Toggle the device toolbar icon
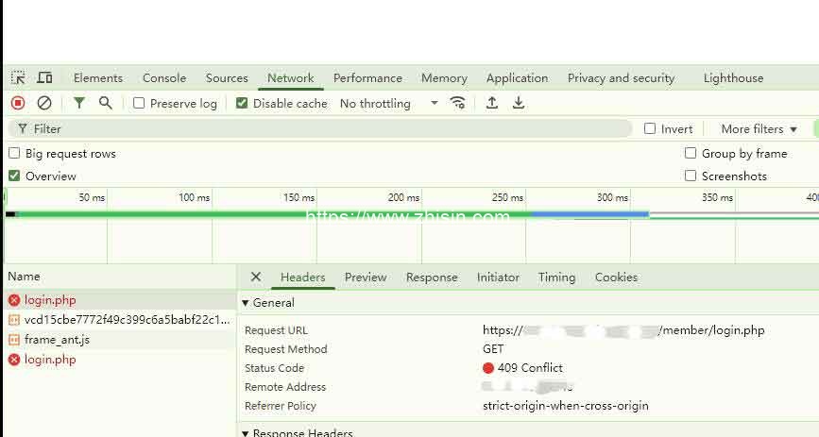Screen dimensions: 819x437 click(x=44, y=78)
